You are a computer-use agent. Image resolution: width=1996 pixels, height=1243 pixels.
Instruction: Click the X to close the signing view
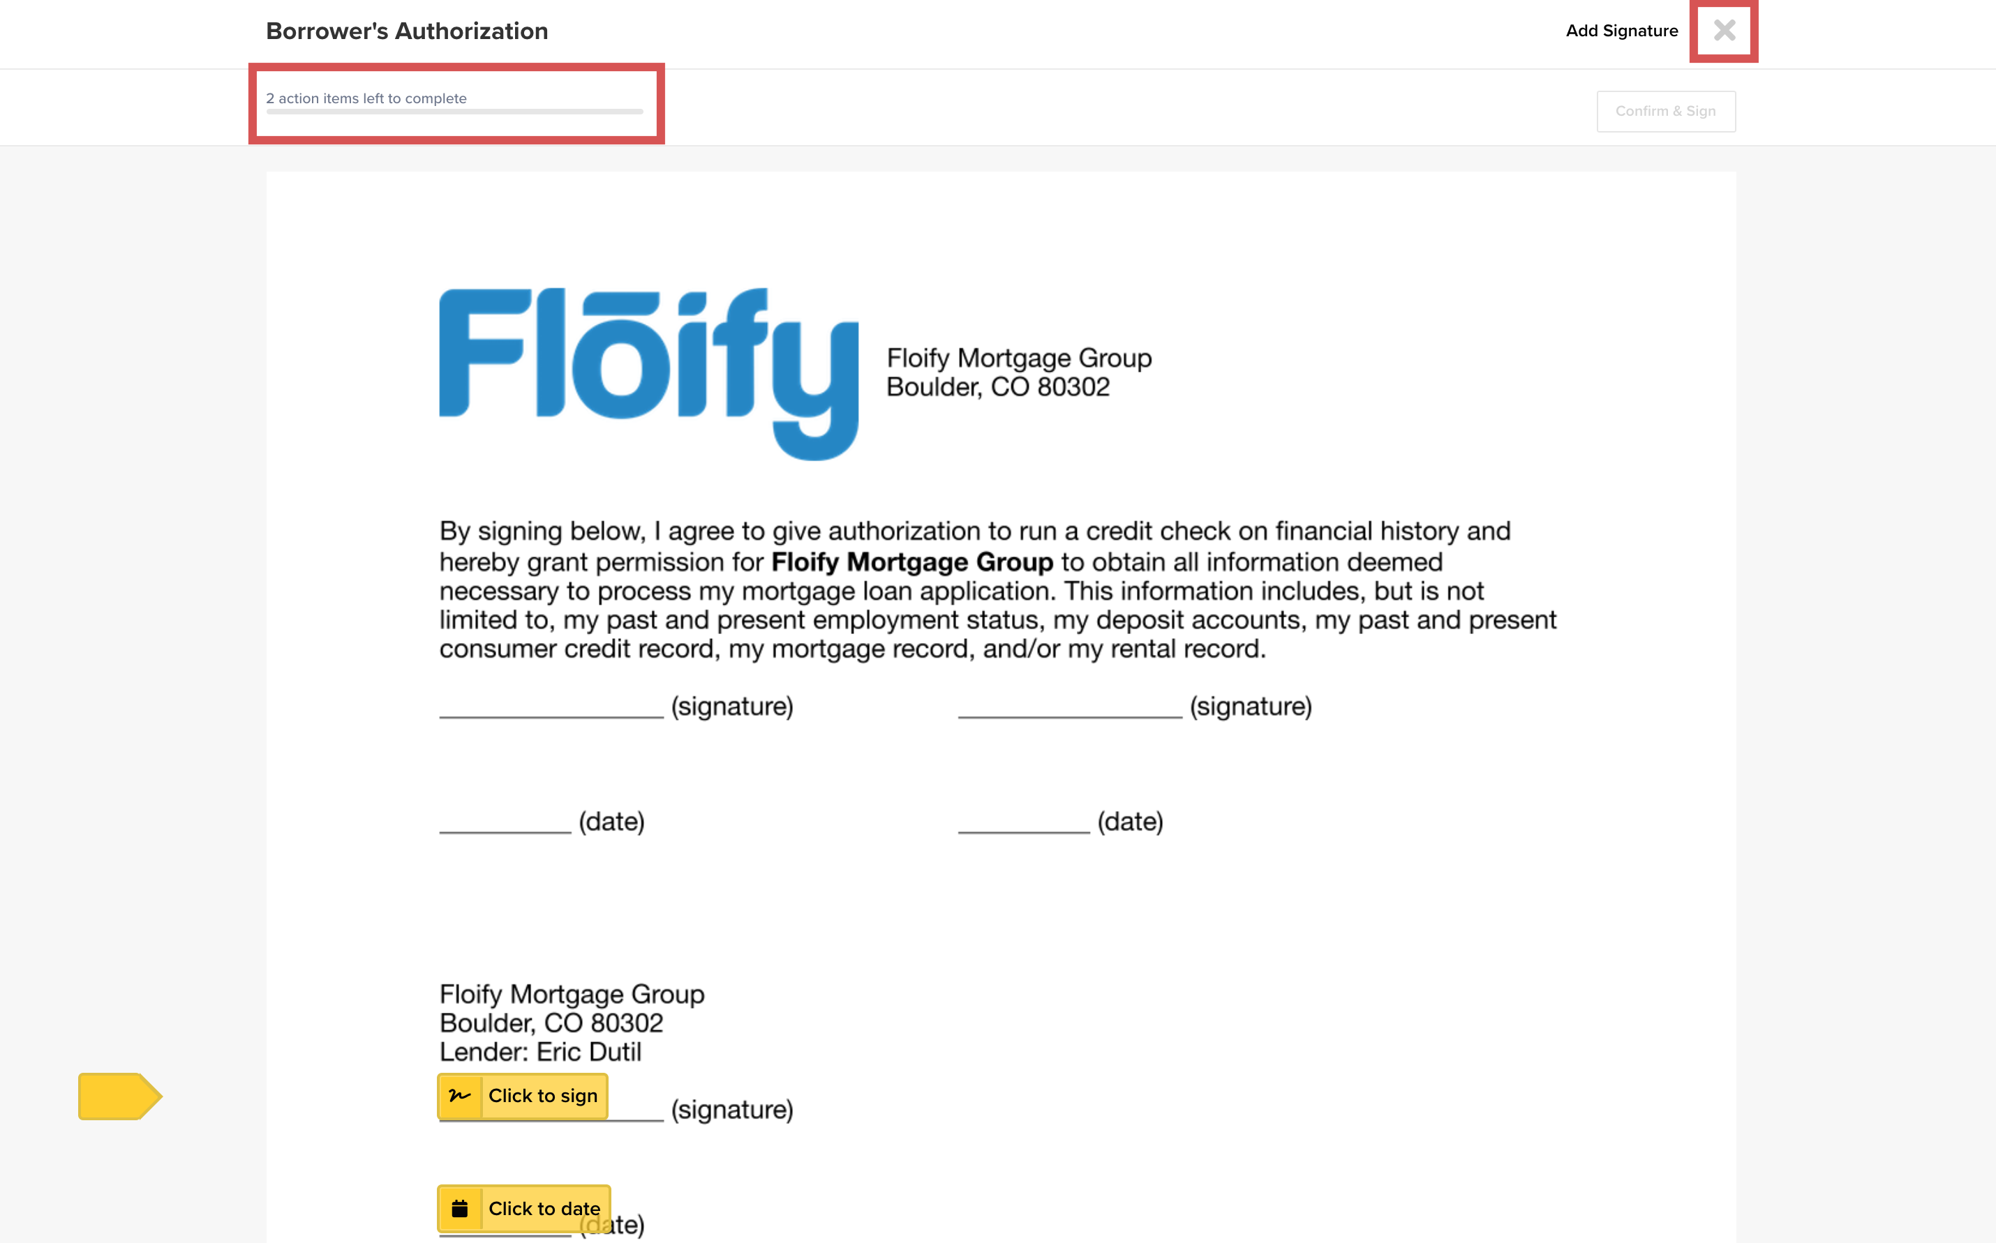coord(1725,31)
